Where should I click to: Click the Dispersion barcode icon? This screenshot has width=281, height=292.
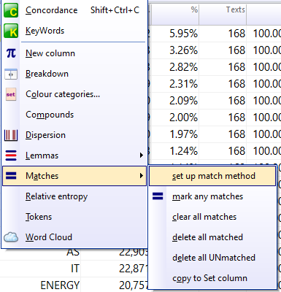pos(11,135)
